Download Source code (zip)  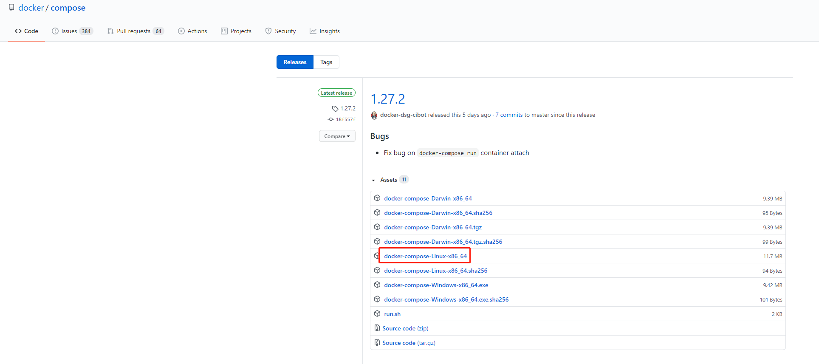[x=405, y=328]
